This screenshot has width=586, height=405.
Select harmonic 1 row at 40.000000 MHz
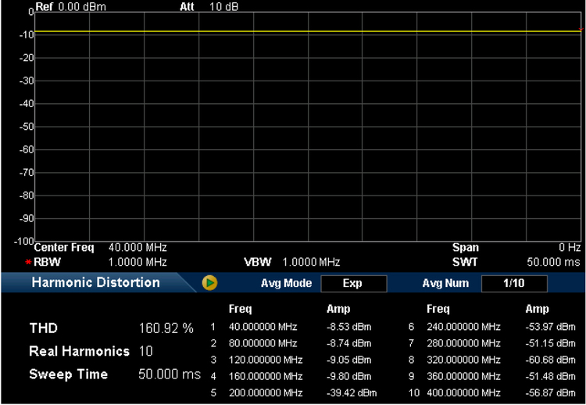point(266,325)
